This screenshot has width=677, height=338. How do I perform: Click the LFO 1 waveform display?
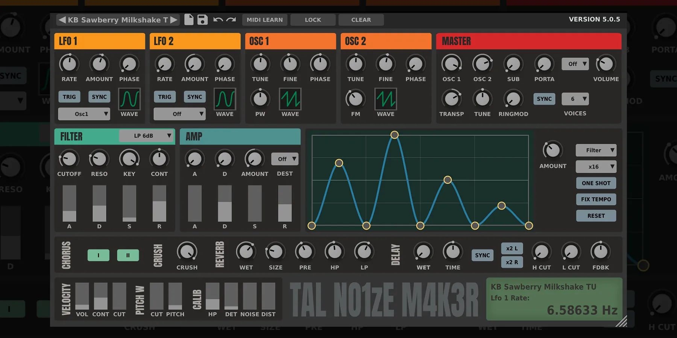tap(129, 99)
